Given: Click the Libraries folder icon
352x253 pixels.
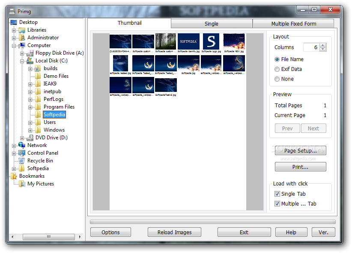Looking at the screenshot, I should tap(22, 30).
